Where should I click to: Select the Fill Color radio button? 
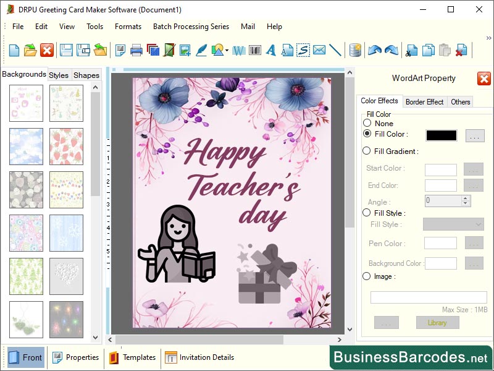[x=368, y=134]
